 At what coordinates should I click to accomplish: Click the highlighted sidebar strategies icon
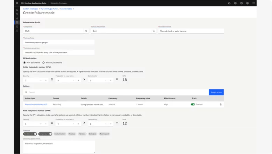pos(17,22)
